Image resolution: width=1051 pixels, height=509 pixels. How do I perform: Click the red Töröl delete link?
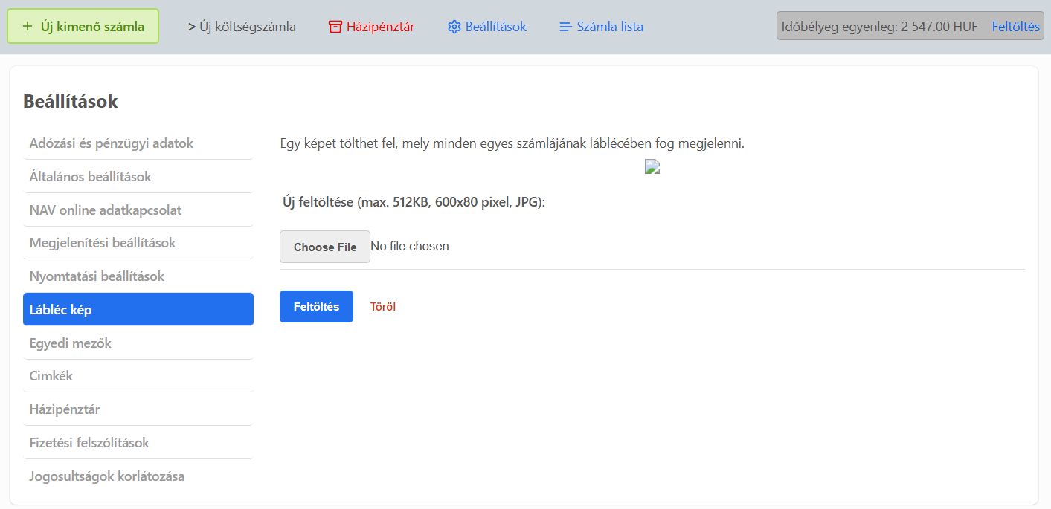tap(383, 307)
